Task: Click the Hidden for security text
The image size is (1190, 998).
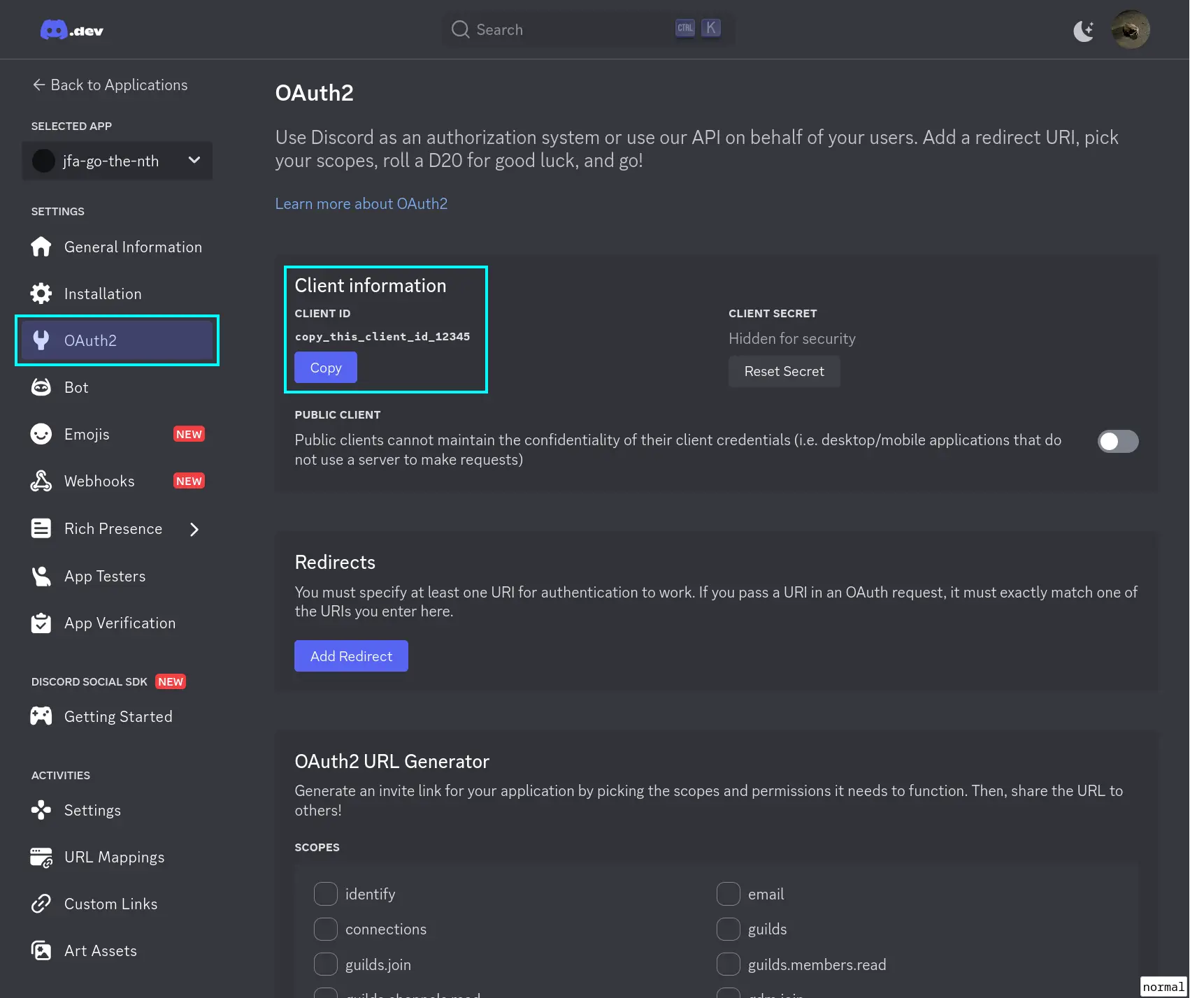Action: click(x=792, y=338)
